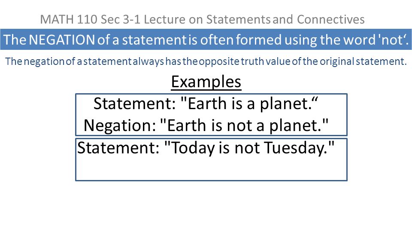This screenshot has width=412, height=232.
Task: Click the word NEGATION in the banner
Action: pyautogui.click(x=62, y=40)
